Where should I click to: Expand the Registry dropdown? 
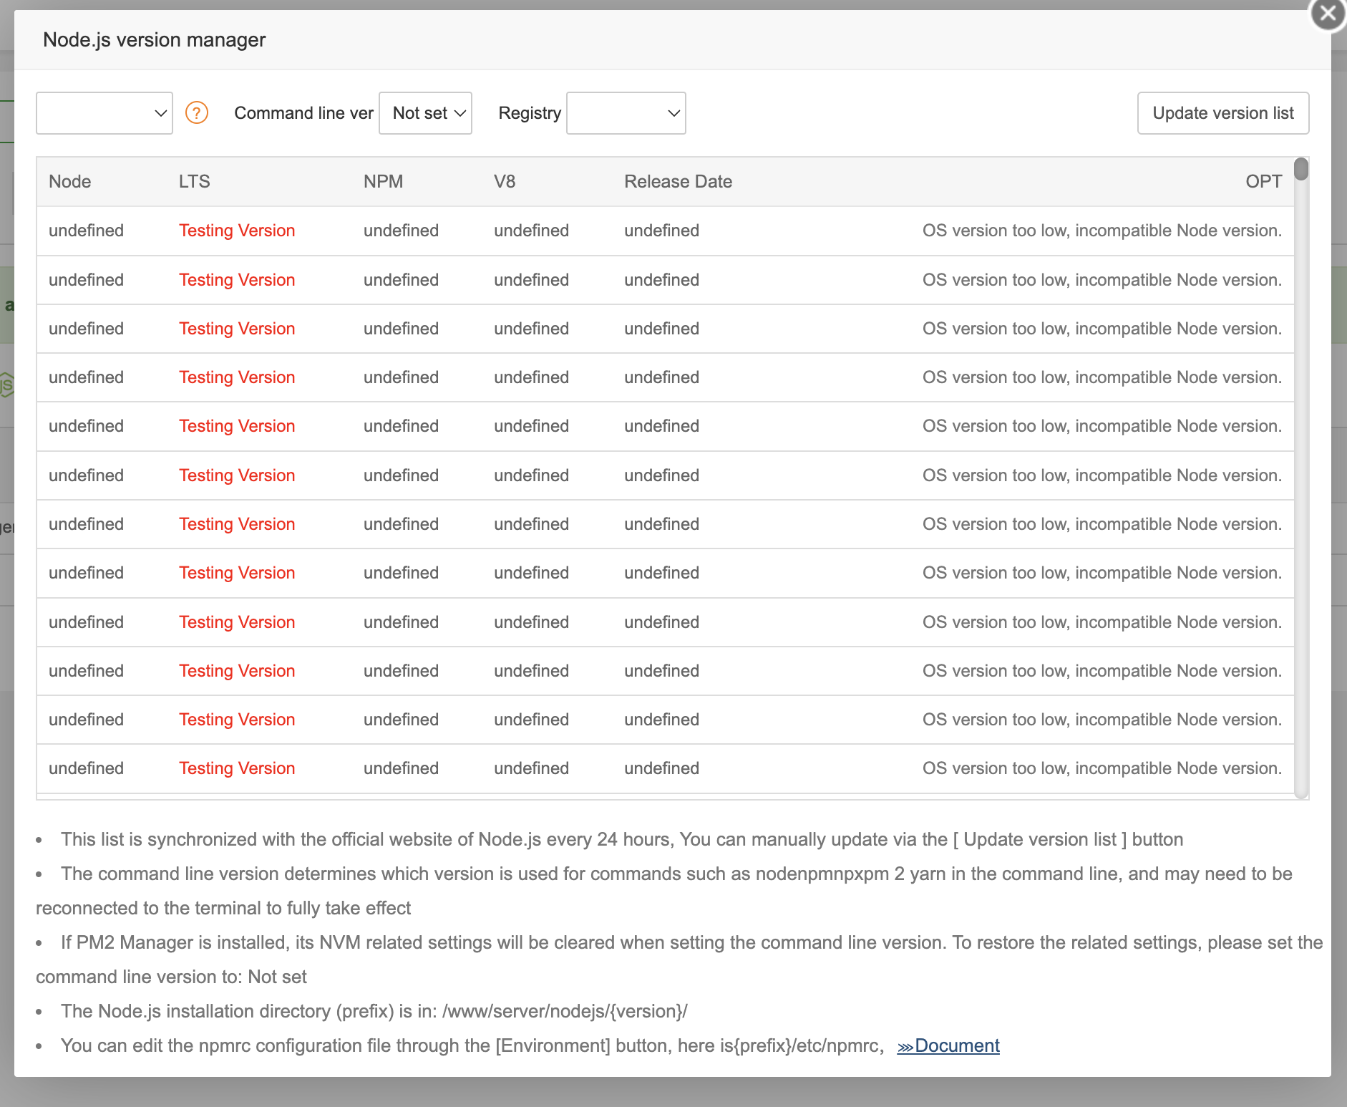tap(626, 113)
